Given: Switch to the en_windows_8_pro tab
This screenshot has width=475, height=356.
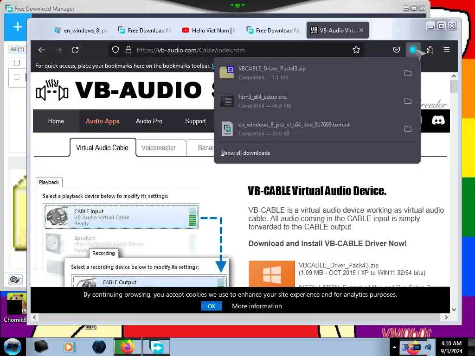Looking at the screenshot, I should pyautogui.click(x=81, y=30).
